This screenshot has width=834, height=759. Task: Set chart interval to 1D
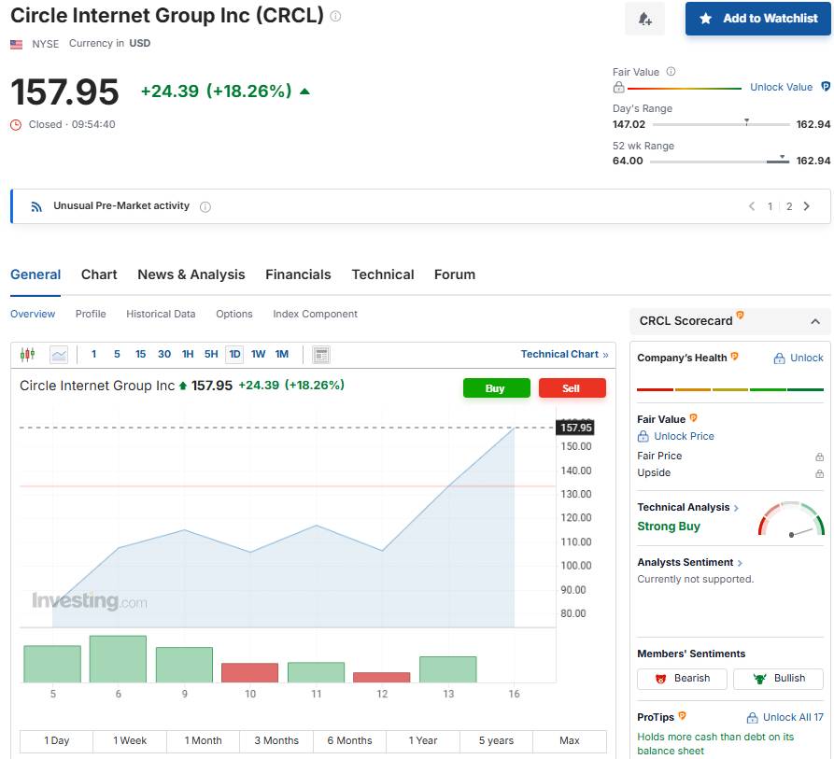[x=234, y=354]
